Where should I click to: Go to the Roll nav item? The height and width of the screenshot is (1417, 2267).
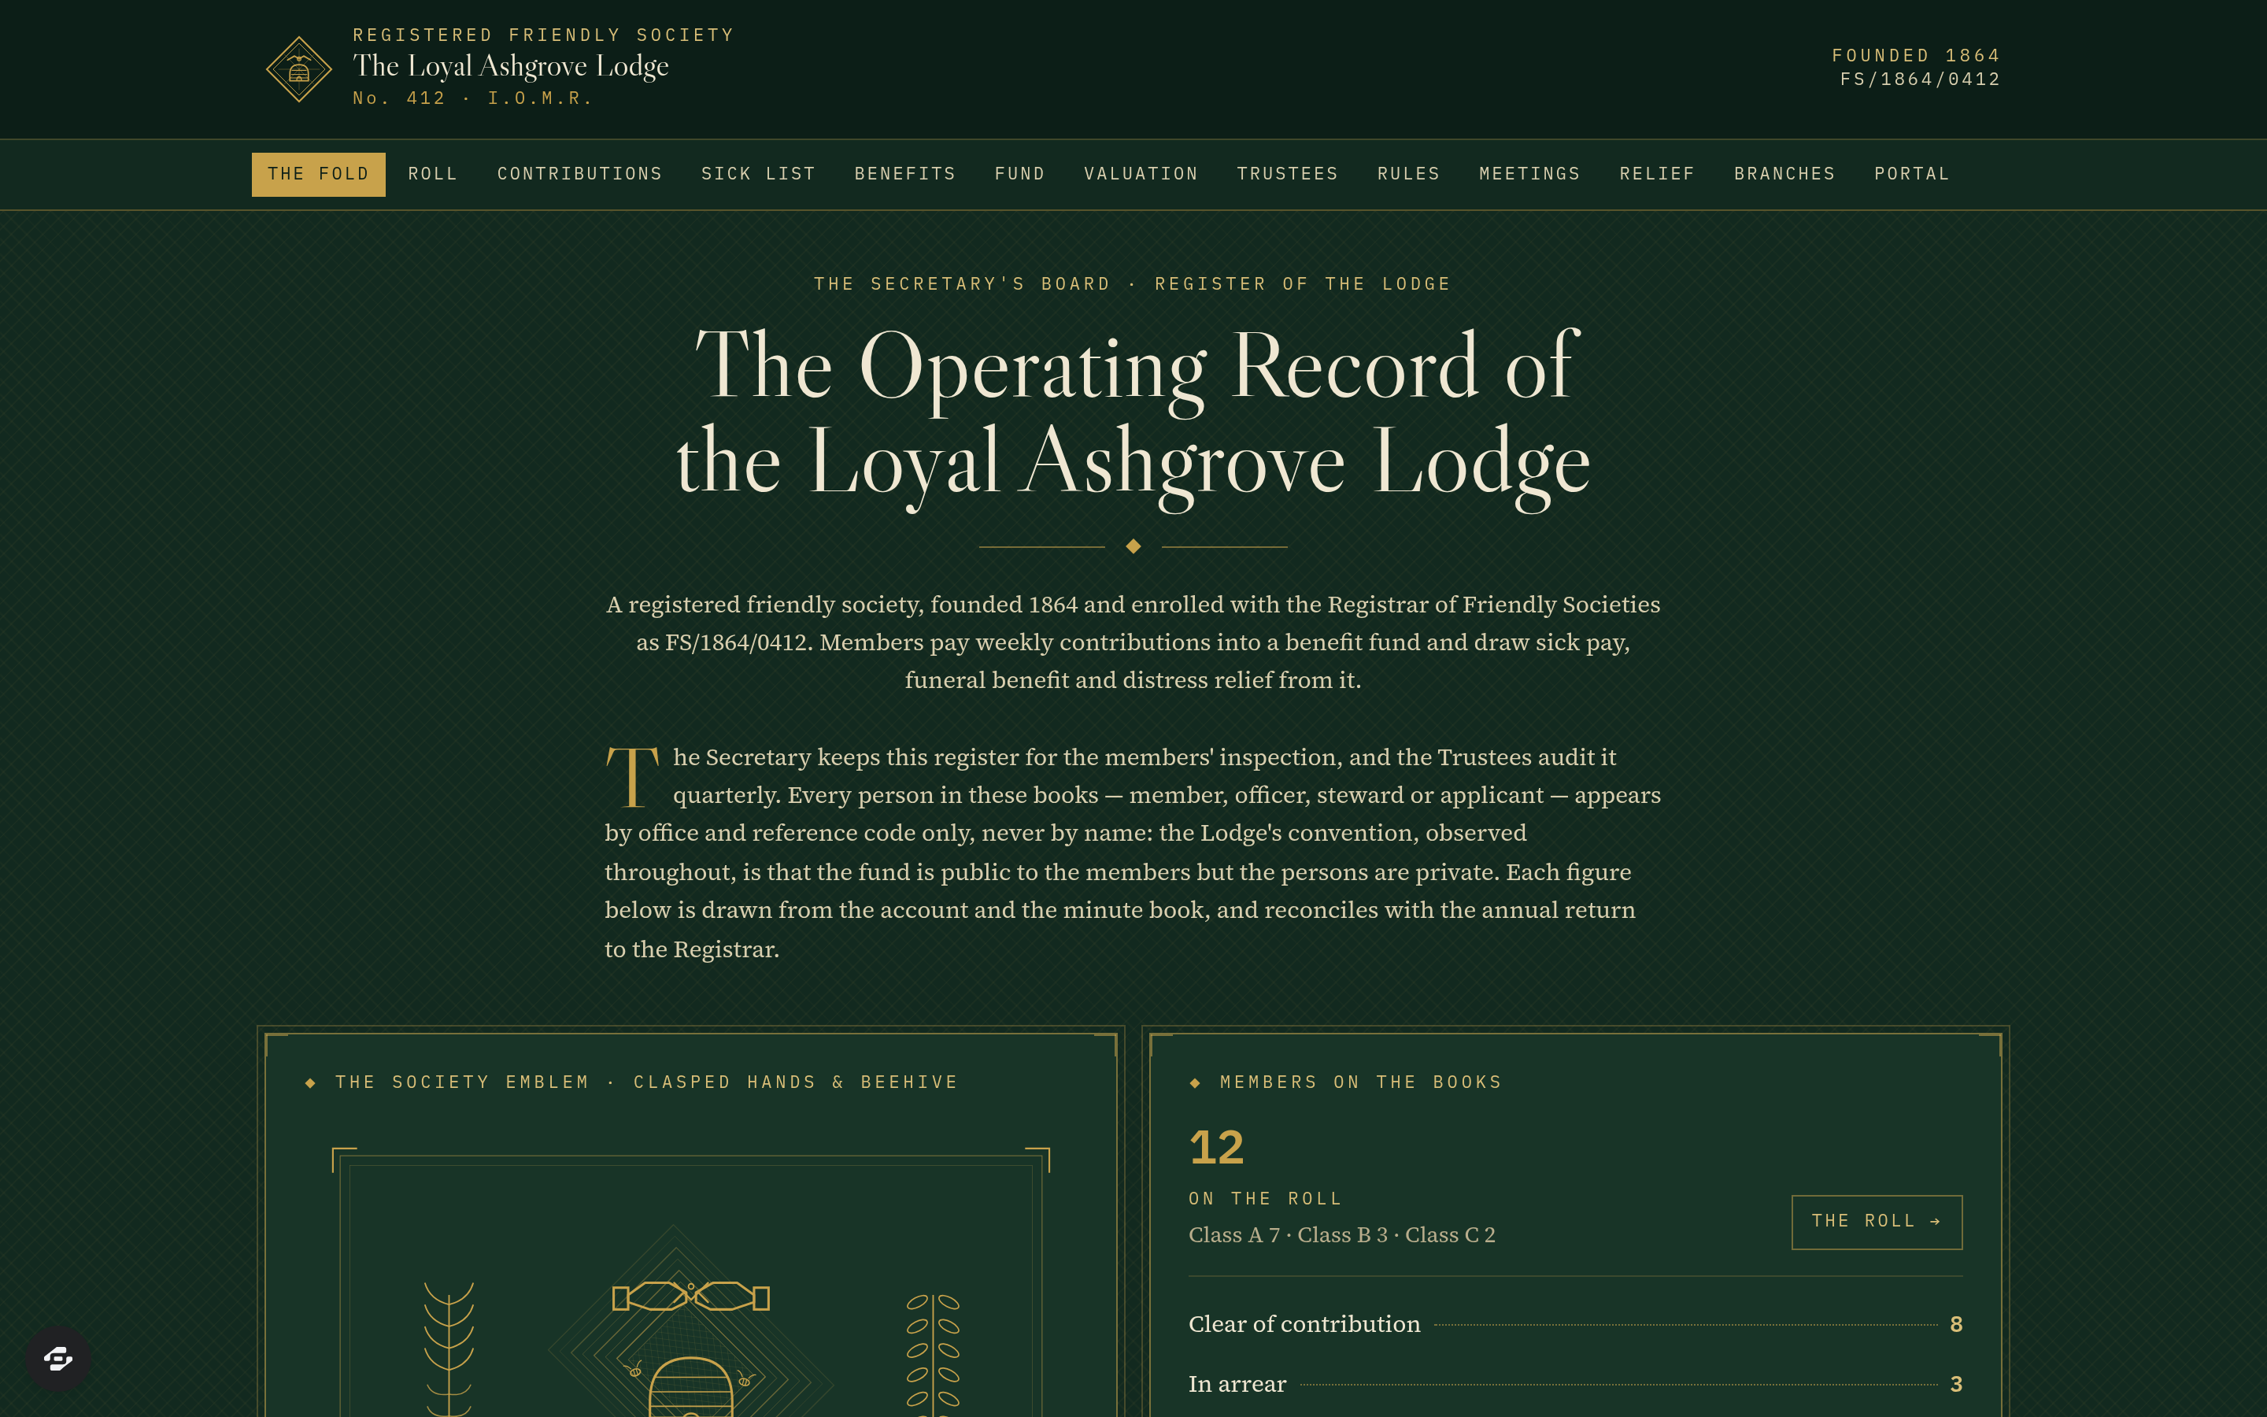(x=433, y=174)
